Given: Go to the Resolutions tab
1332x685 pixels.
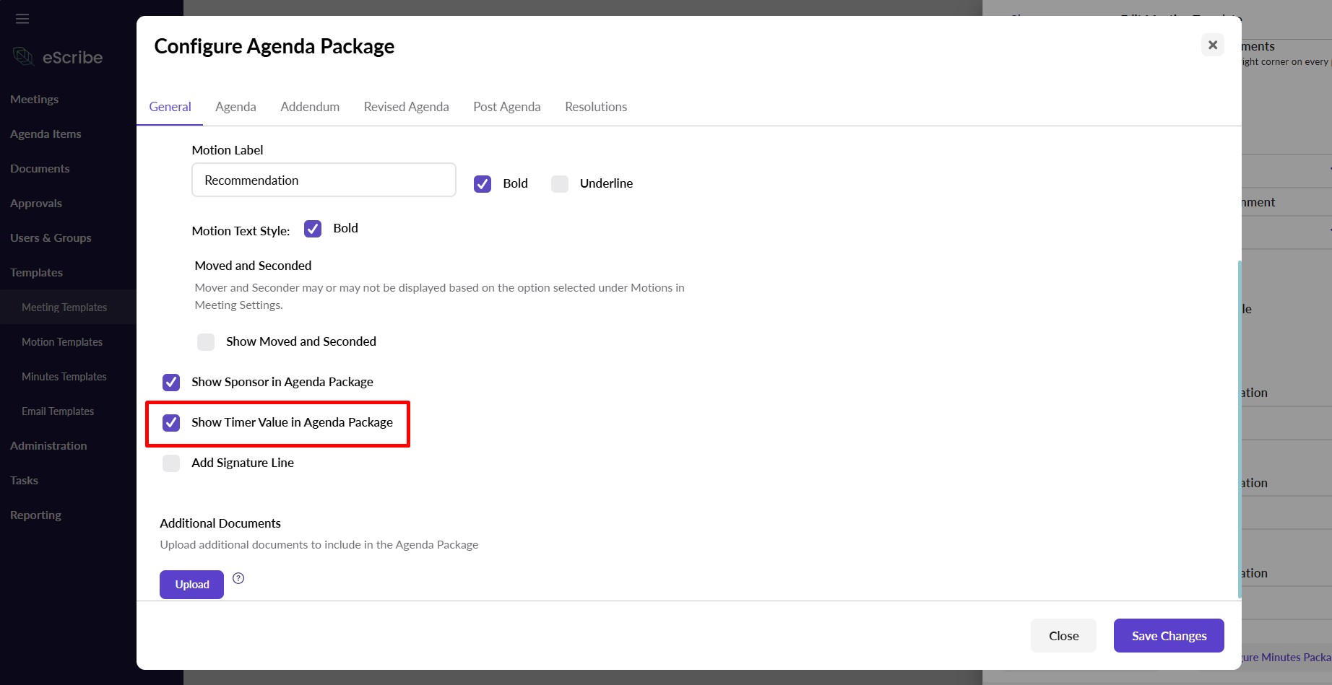Looking at the screenshot, I should tap(596, 107).
